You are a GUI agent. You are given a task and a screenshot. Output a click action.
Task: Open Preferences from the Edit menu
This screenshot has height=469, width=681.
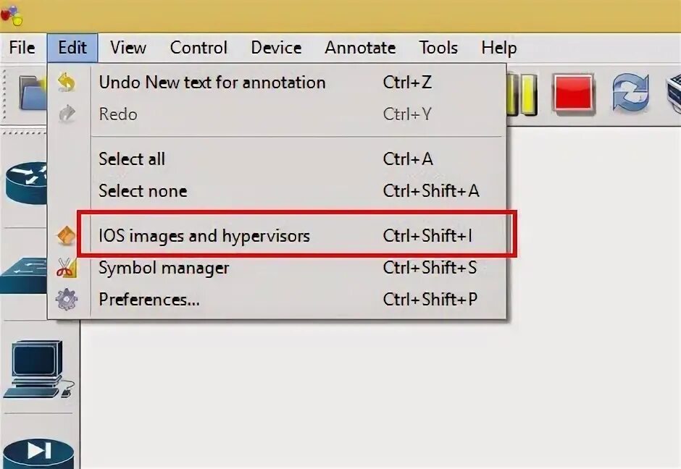(x=149, y=300)
